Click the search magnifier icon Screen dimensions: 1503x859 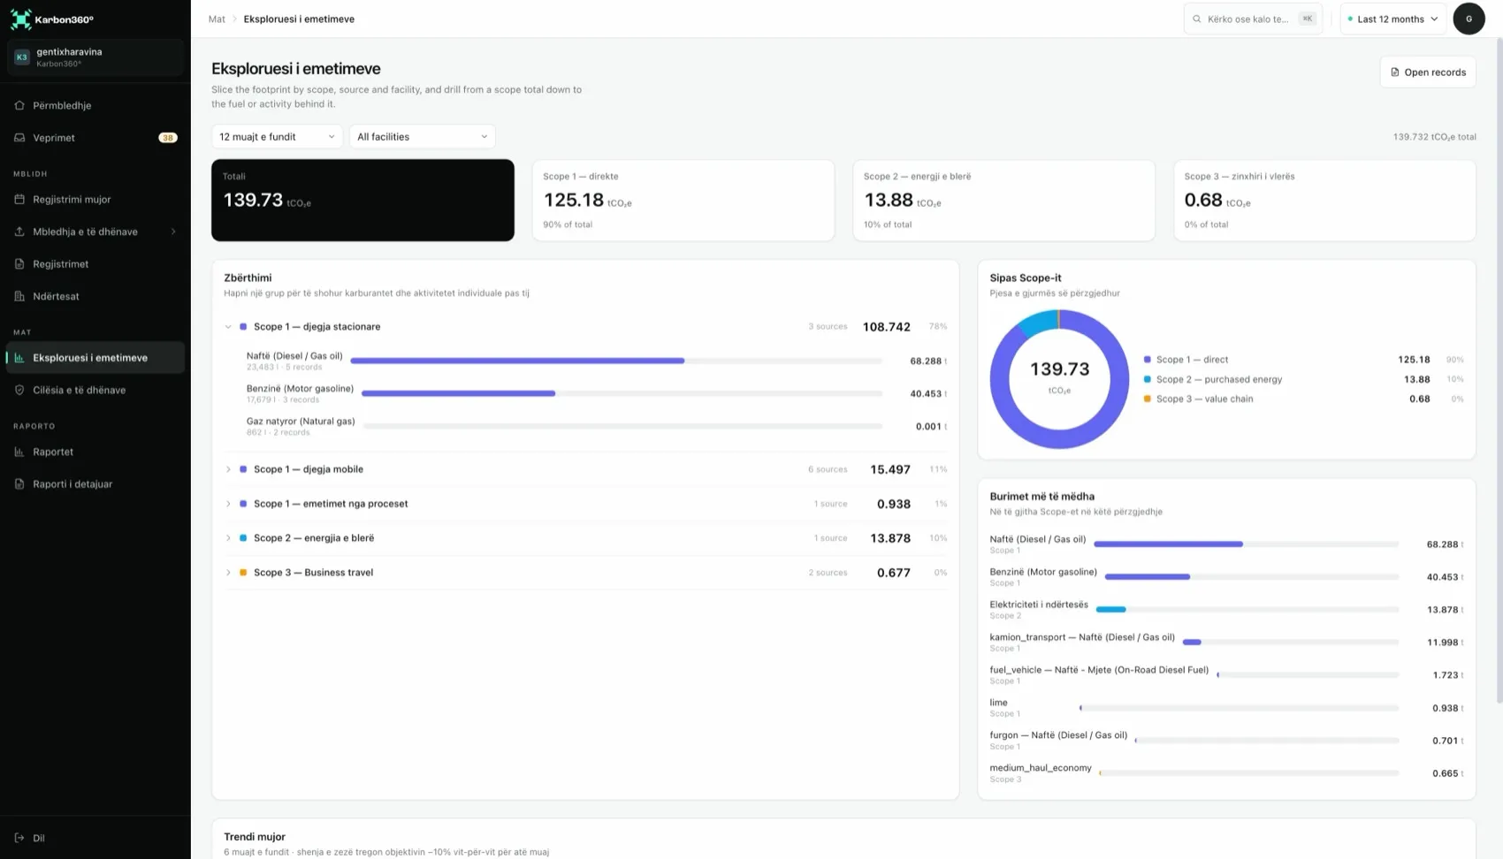[x=1197, y=19]
